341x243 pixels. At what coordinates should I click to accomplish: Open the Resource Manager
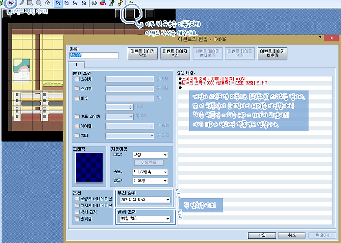(x=103, y=3)
